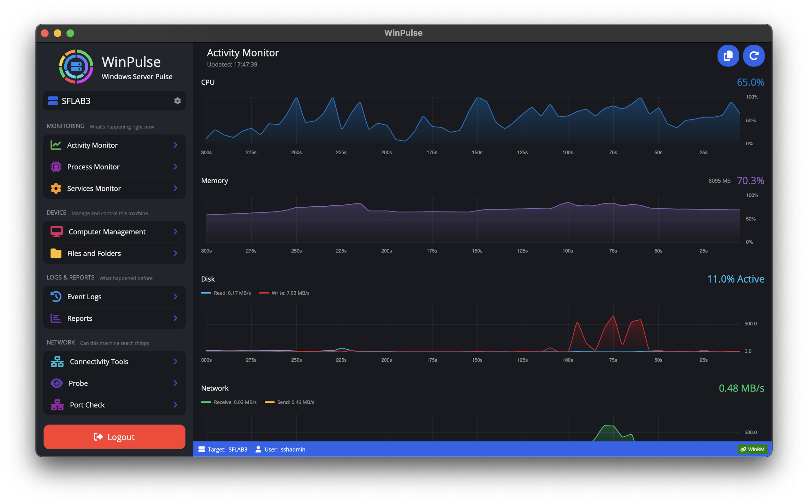Click the Computer Management monitor icon
The width and height of the screenshot is (808, 504).
click(56, 231)
